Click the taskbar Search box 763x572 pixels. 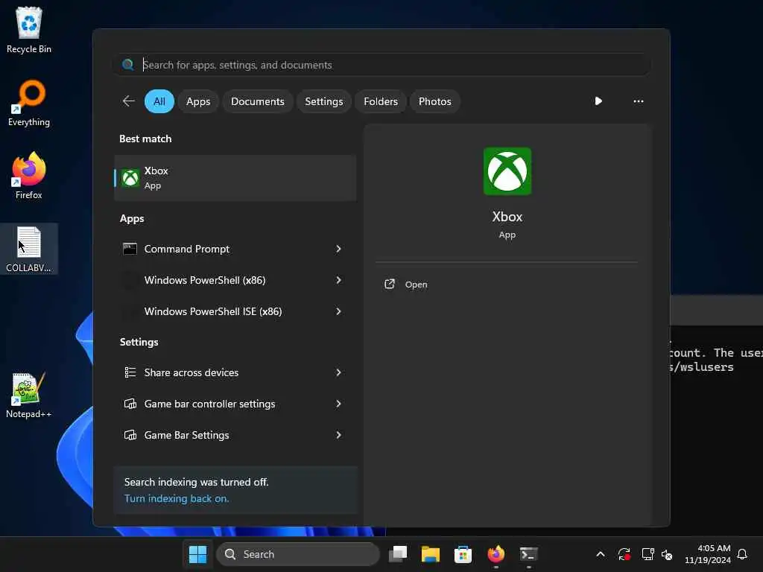click(298, 554)
